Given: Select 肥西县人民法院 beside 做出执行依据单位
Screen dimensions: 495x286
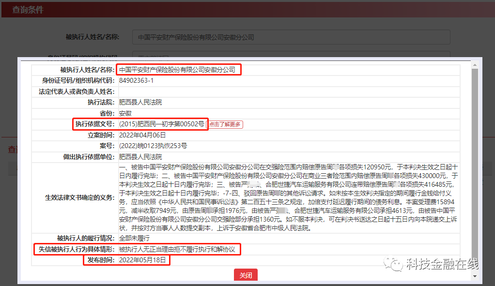Looking at the screenshot, I should coord(140,157).
